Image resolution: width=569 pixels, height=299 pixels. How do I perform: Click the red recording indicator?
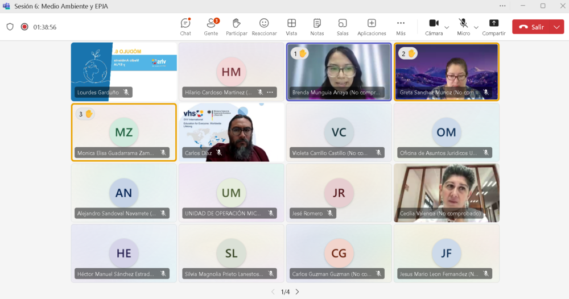24,27
